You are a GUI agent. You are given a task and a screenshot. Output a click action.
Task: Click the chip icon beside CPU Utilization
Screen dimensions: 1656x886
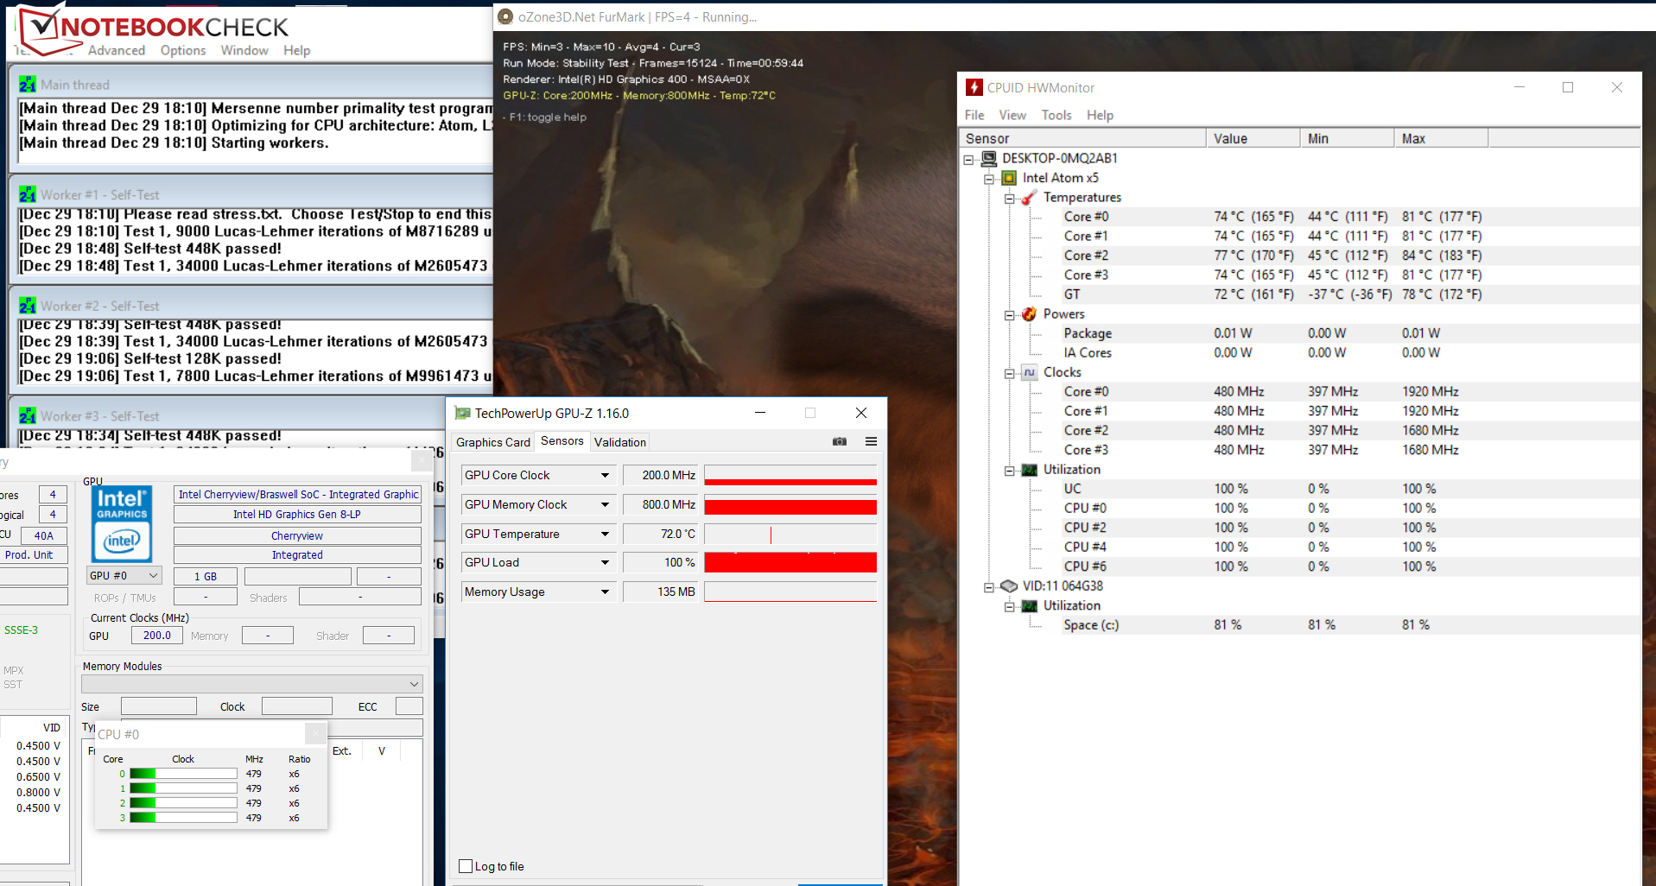(1029, 470)
